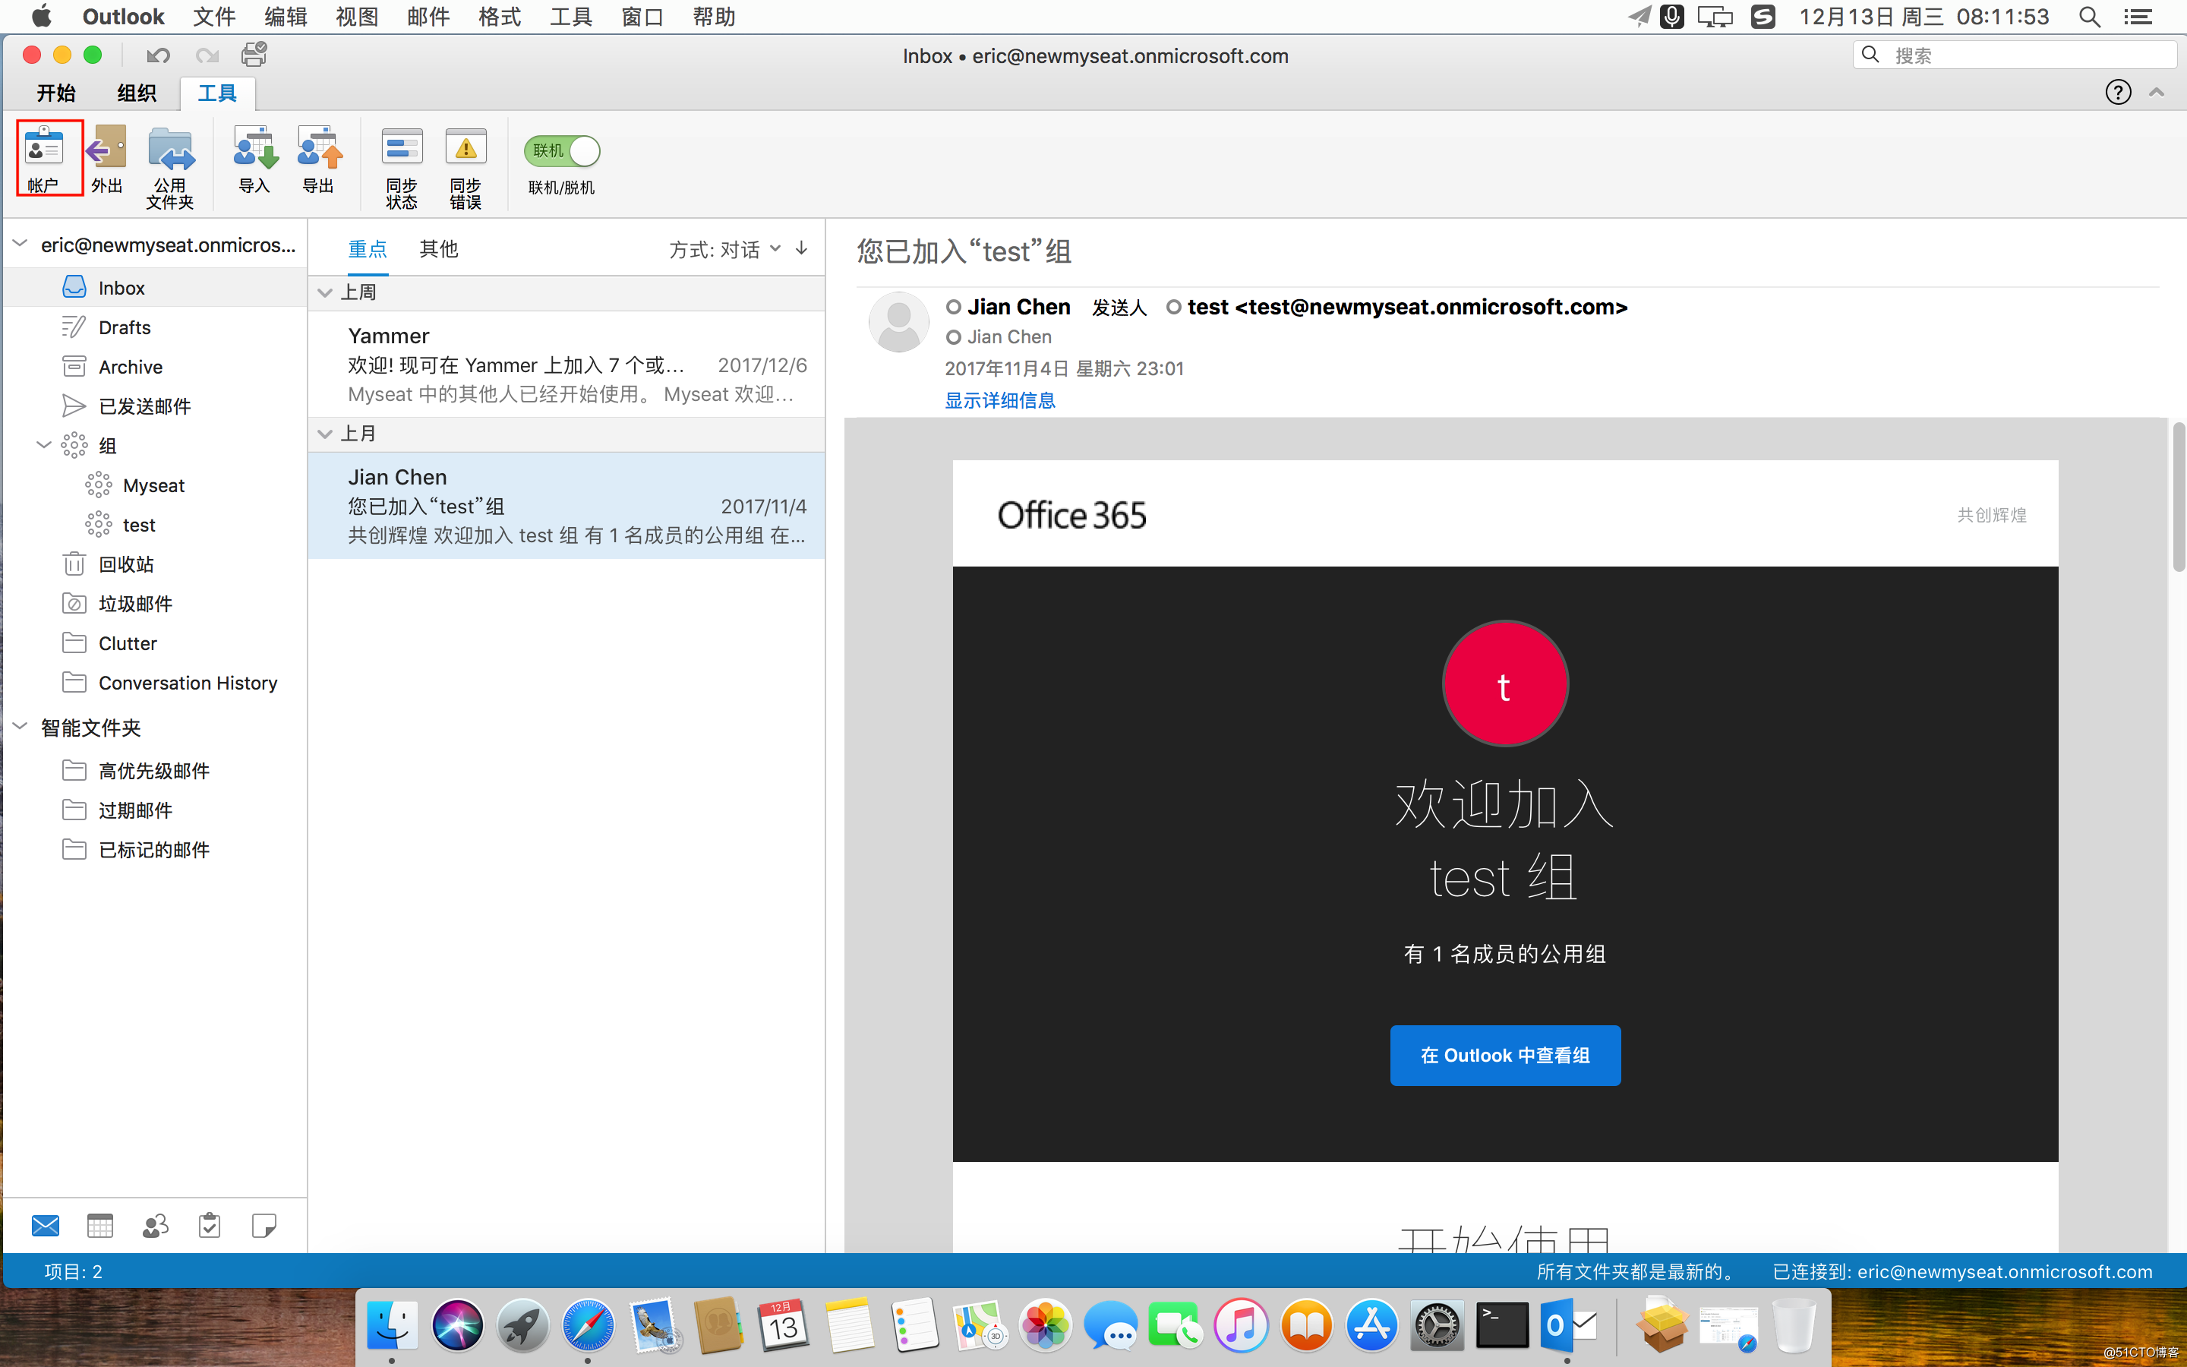Switch to the Other (其他) tab
This screenshot has width=2187, height=1367.
(x=439, y=250)
